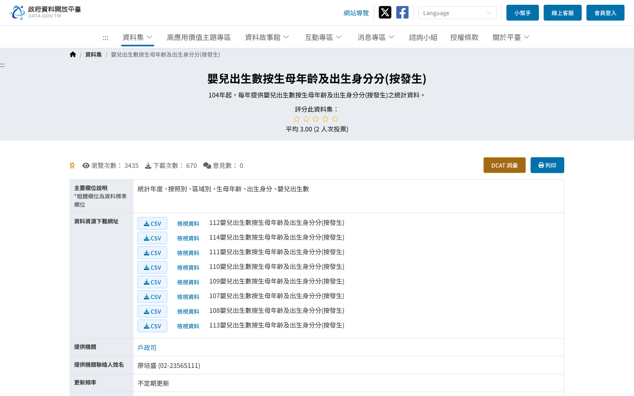Rate dataset five stars
The image size is (634, 396).
(335, 119)
